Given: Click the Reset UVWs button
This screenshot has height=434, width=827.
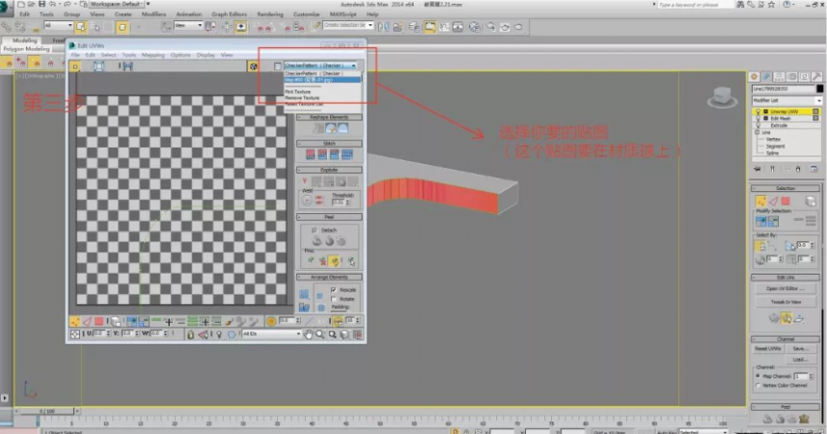Looking at the screenshot, I should point(767,349).
